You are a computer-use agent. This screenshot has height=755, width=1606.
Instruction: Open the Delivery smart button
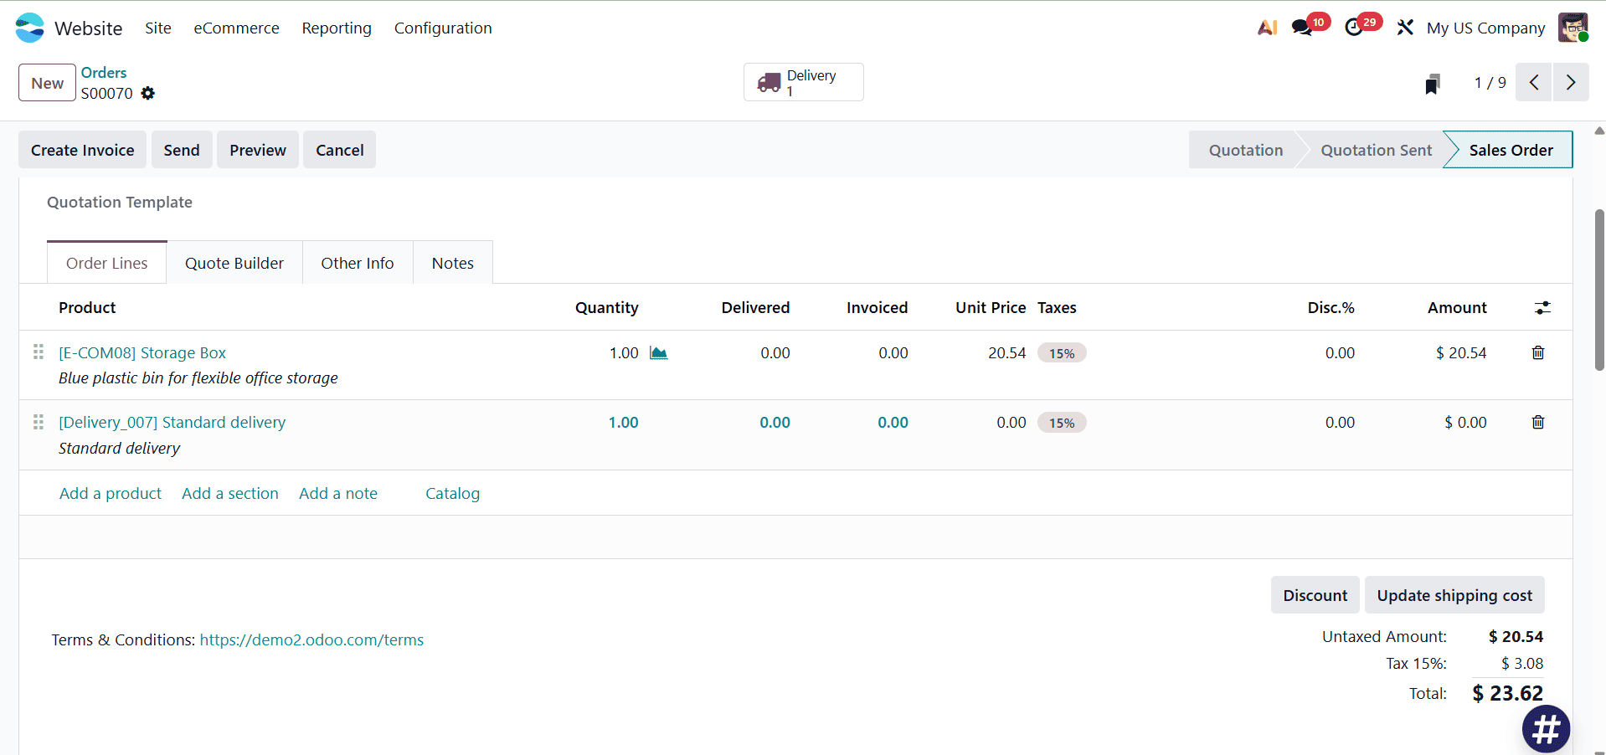802,82
